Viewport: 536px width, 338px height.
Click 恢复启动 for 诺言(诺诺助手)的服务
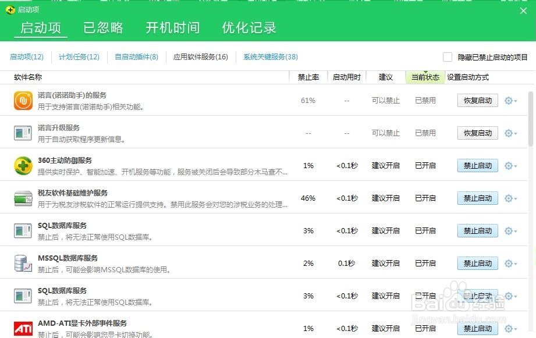coord(478,101)
